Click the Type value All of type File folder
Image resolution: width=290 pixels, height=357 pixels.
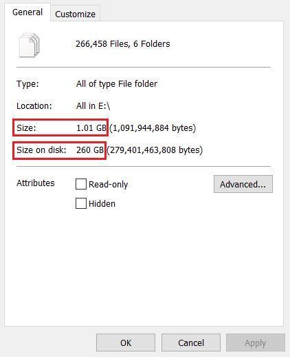[x=117, y=84]
